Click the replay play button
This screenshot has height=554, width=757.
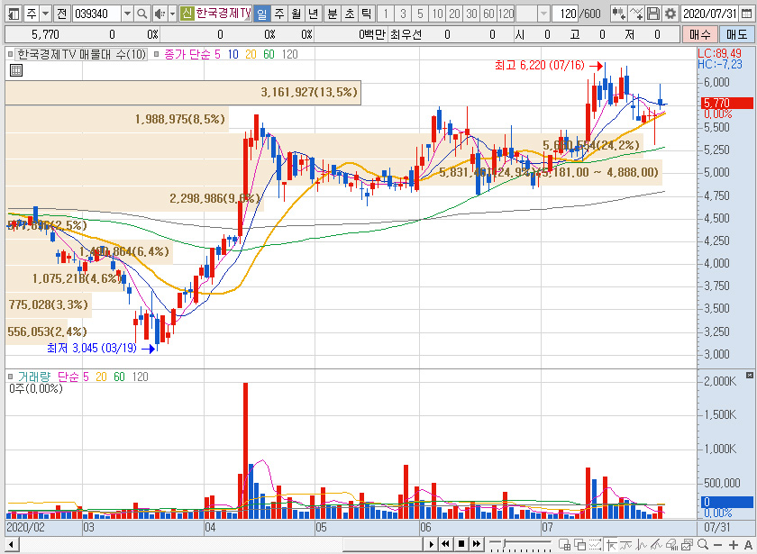point(431,544)
